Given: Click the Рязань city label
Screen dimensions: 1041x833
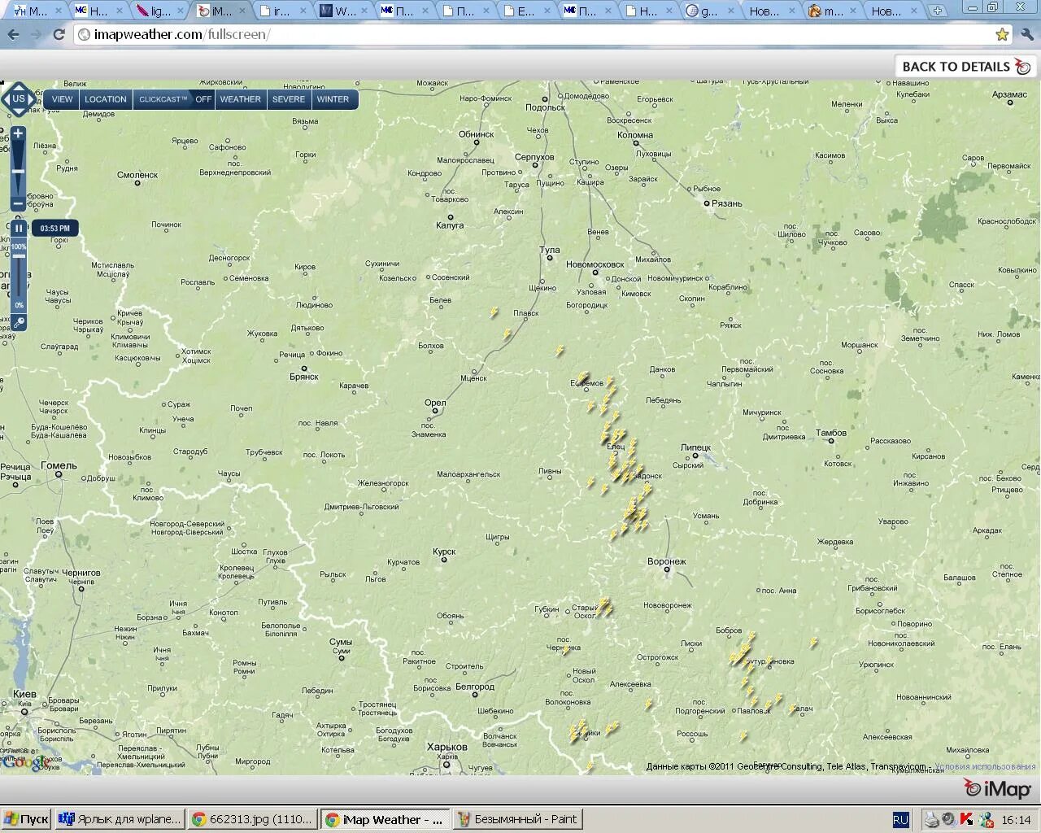Looking at the screenshot, I should [727, 203].
